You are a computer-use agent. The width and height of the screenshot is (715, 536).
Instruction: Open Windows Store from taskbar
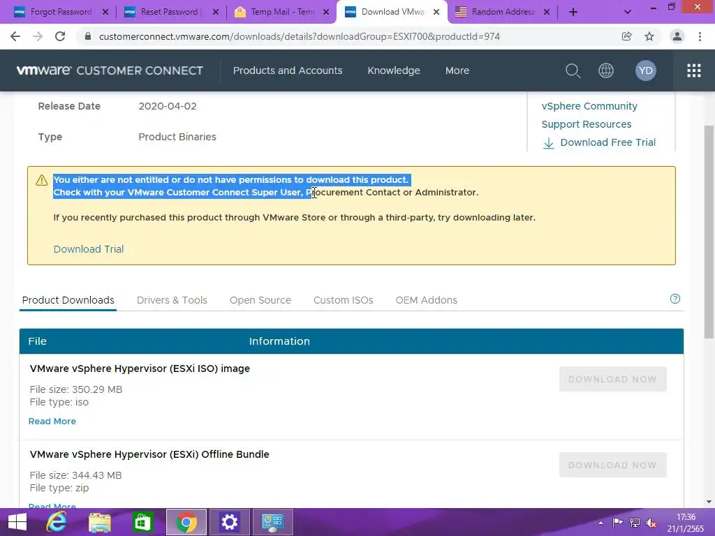142,522
